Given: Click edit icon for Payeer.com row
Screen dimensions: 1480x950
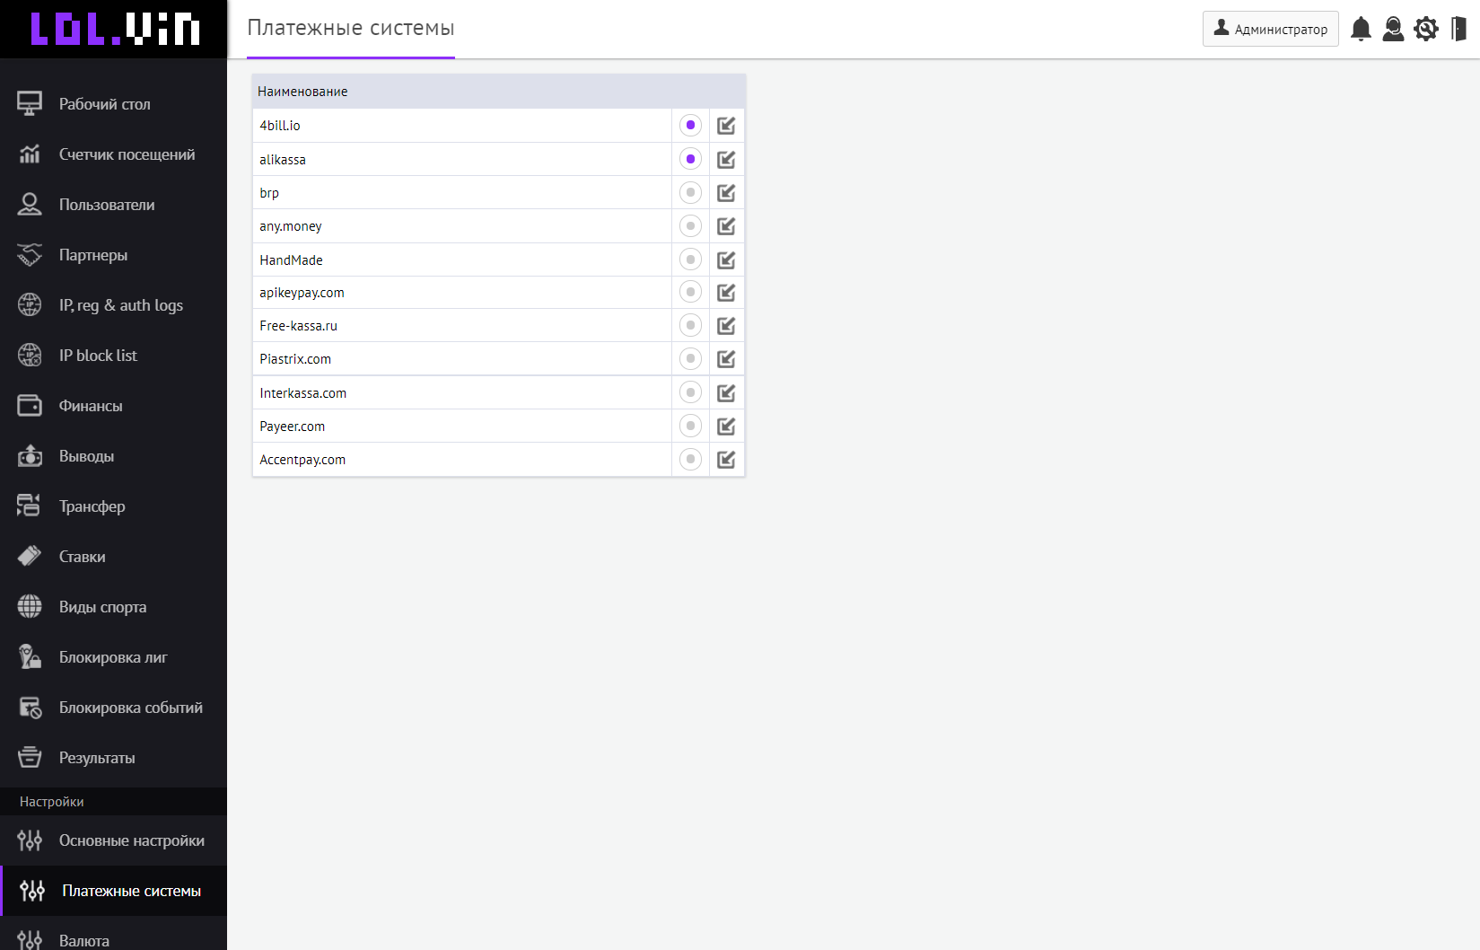Looking at the screenshot, I should pos(726,427).
